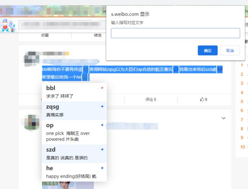The image size is (248, 189).
Task: Click the plus icon next to he
Action: coord(102,168)
